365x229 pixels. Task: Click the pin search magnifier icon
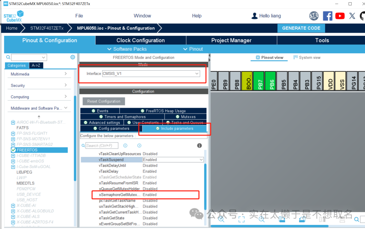(x=357, y=219)
